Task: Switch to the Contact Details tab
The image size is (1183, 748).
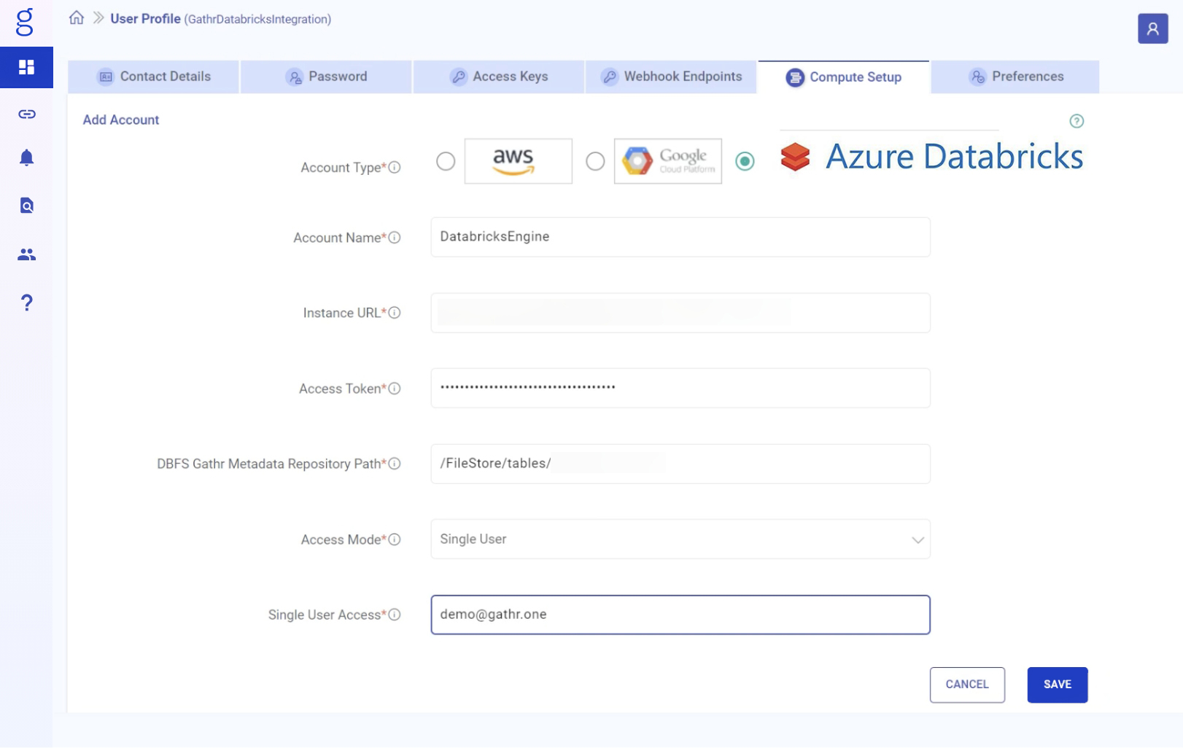Action: (x=153, y=77)
